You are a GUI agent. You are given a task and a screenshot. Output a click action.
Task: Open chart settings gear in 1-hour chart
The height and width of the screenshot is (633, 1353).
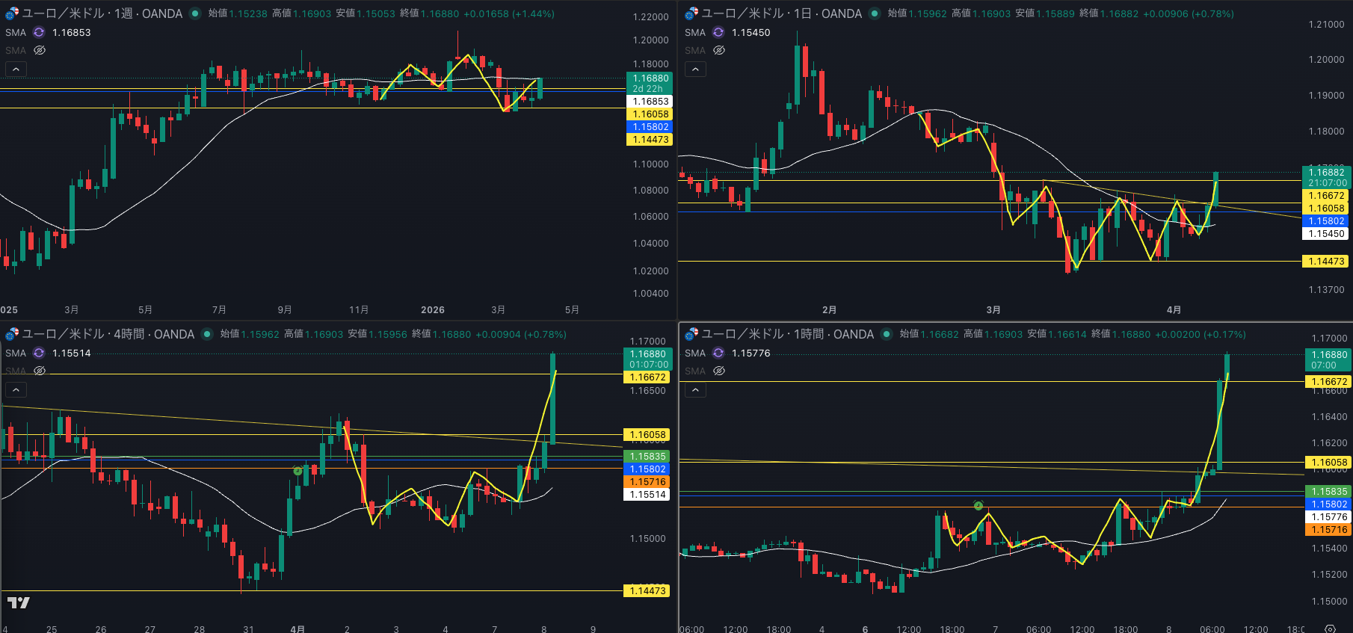coord(1330,629)
